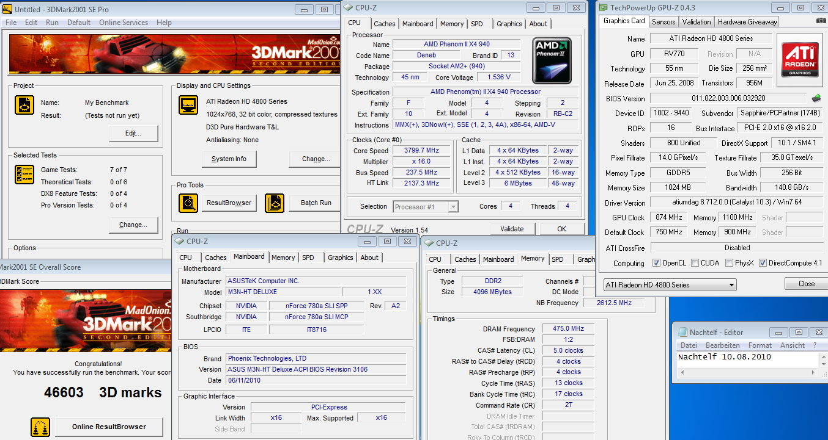
Task: Open the Online Services menu in 3DMark2001
Action: (124, 23)
